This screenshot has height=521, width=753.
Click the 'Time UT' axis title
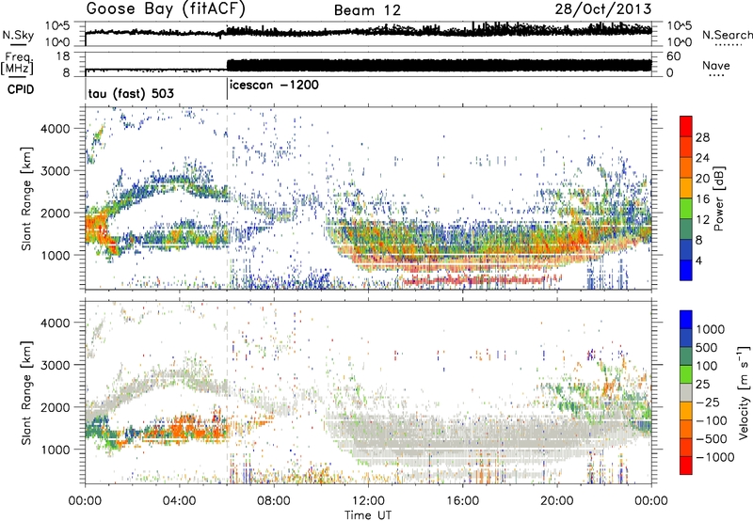point(368,515)
